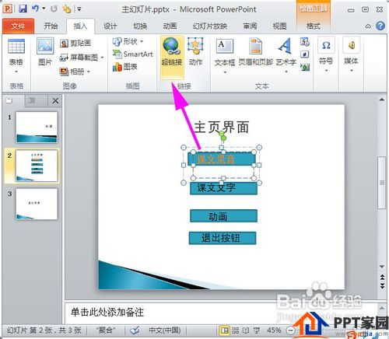Go to previous slide with double-up arrow
This screenshot has height=339, width=389.
click(x=382, y=277)
